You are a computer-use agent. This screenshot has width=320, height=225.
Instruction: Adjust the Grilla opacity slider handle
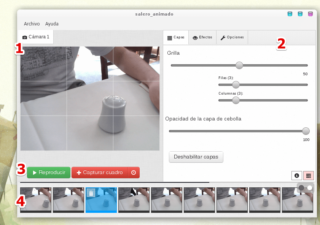point(239,65)
